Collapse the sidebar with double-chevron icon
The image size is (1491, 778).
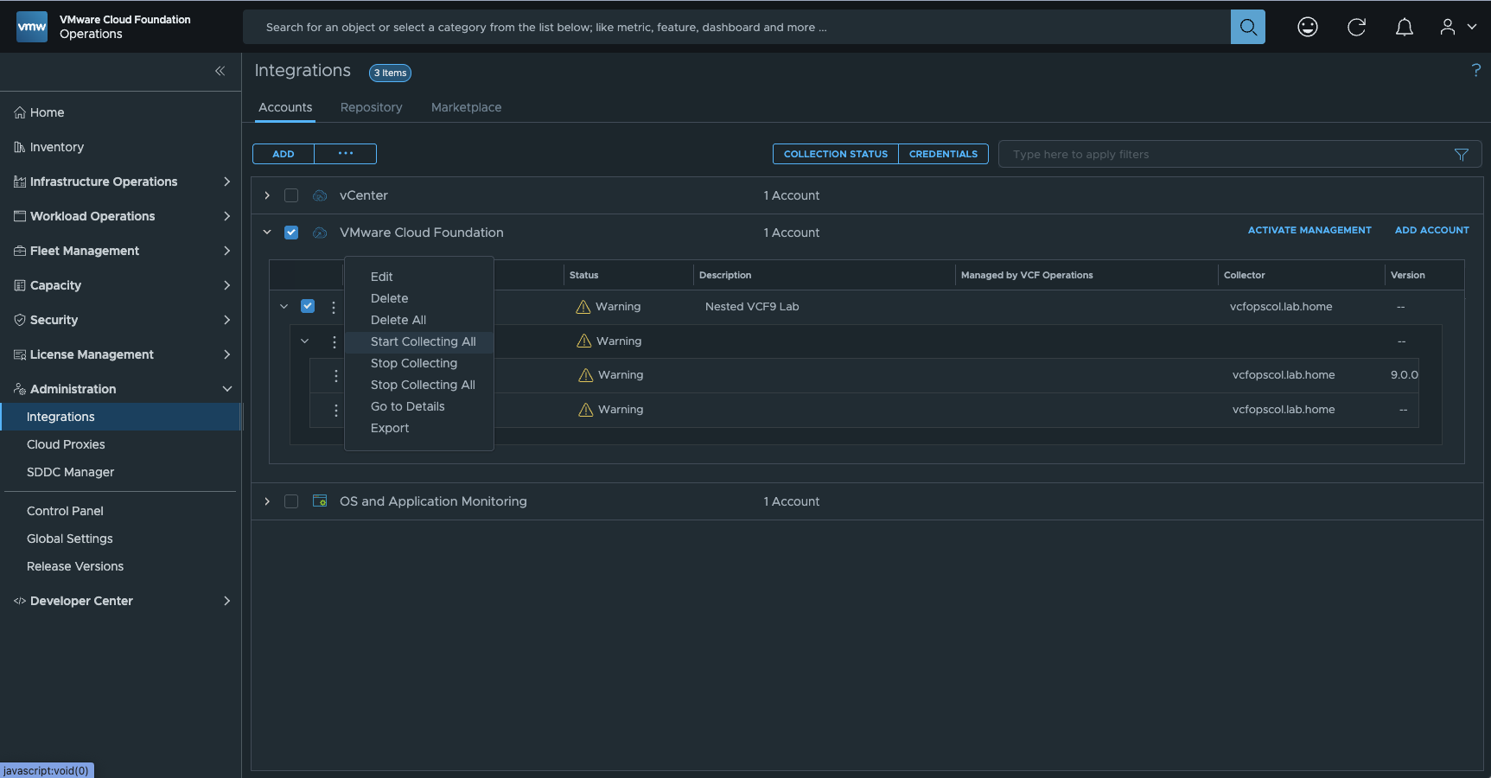pos(220,71)
